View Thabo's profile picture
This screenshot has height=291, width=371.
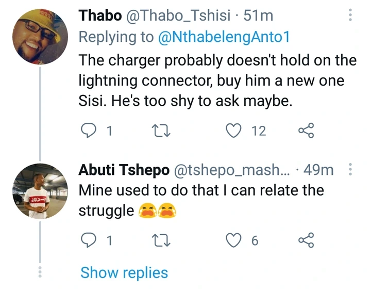[40, 37]
